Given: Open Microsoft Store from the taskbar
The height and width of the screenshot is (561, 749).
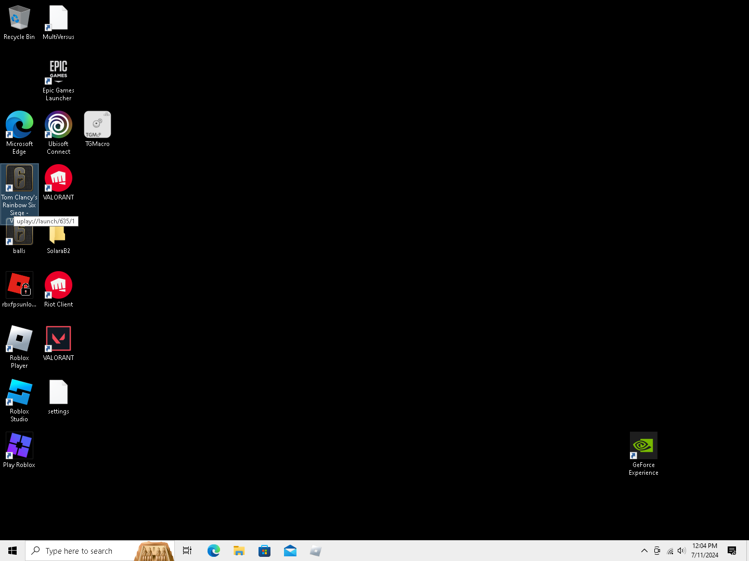Looking at the screenshot, I should (264, 551).
